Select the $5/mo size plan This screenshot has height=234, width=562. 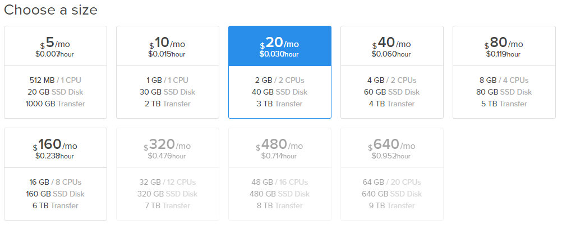56,72
